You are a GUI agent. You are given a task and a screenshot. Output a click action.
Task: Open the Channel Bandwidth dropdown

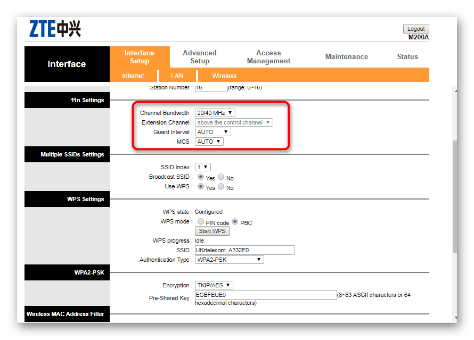(x=215, y=113)
